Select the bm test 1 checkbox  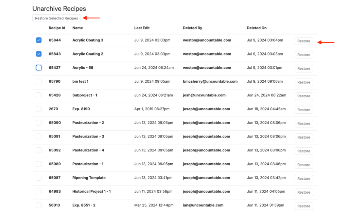(x=39, y=81)
